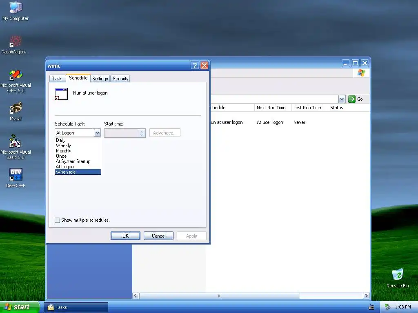This screenshot has height=313, width=418.
Task: Choose Weekly from schedule list
Action: 78,145
